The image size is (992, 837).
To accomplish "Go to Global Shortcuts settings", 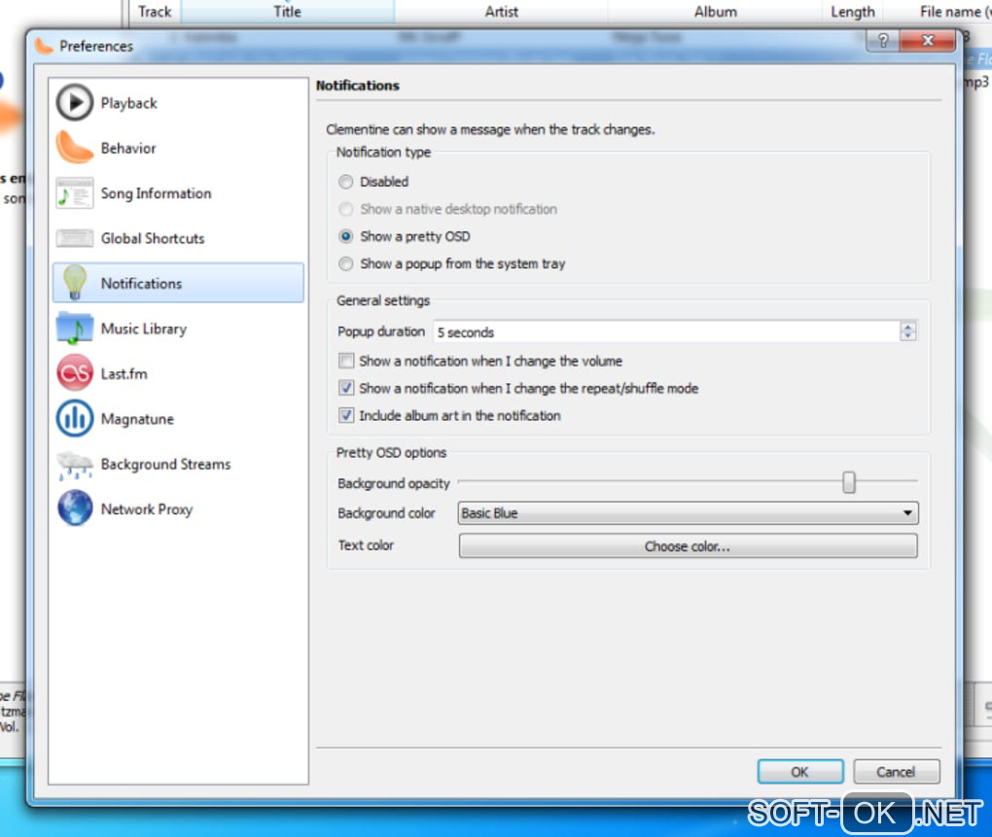I will click(x=178, y=238).
